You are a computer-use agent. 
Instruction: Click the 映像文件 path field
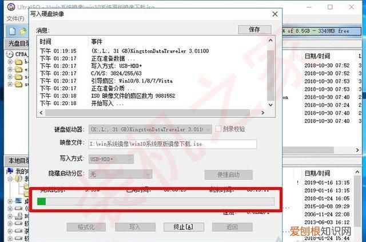[x=173, y=144]
